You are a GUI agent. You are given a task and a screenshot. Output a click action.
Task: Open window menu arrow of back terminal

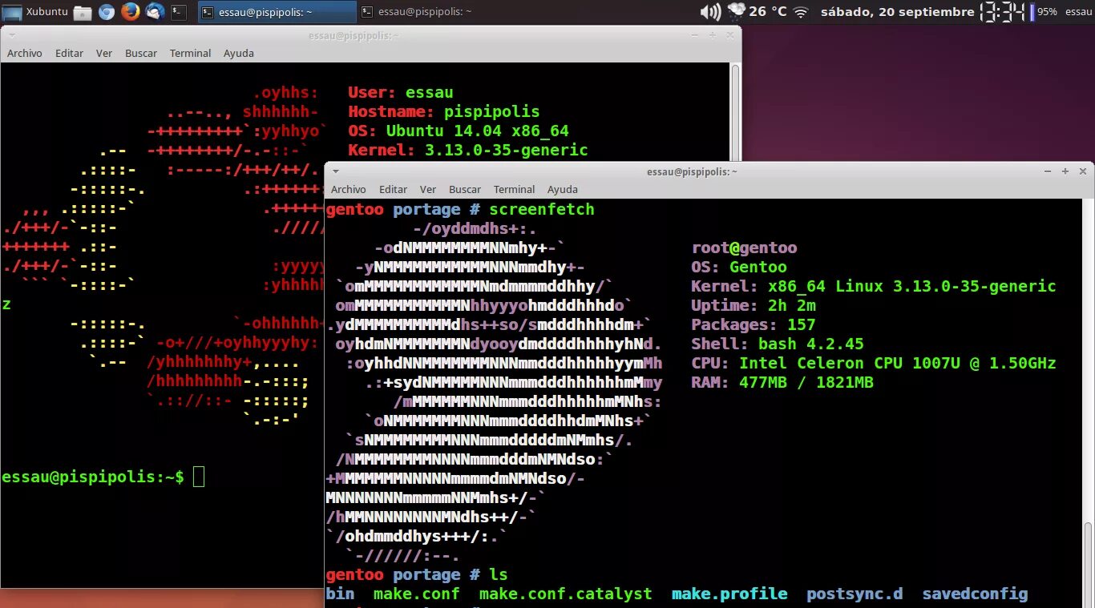tap(11, 35)
